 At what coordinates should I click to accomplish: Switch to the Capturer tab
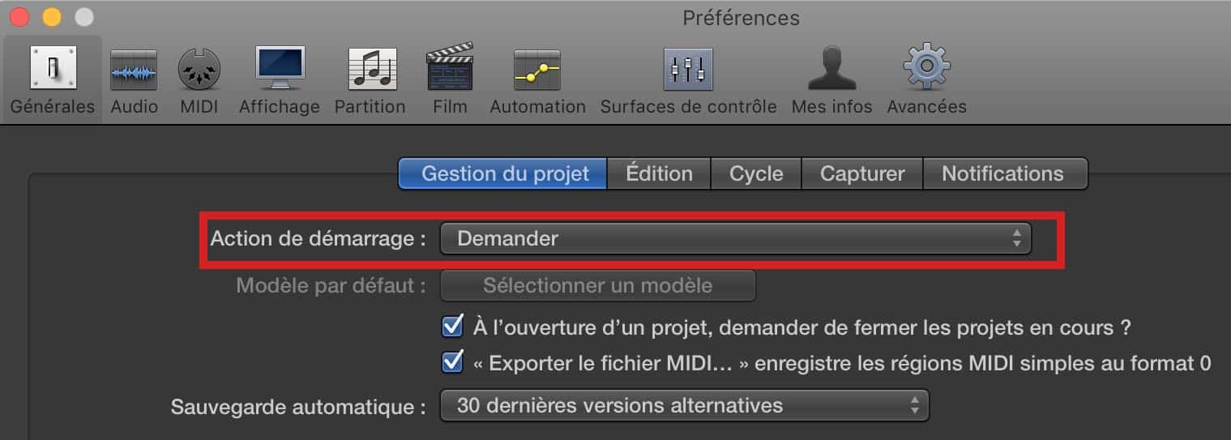coord(861,173)
